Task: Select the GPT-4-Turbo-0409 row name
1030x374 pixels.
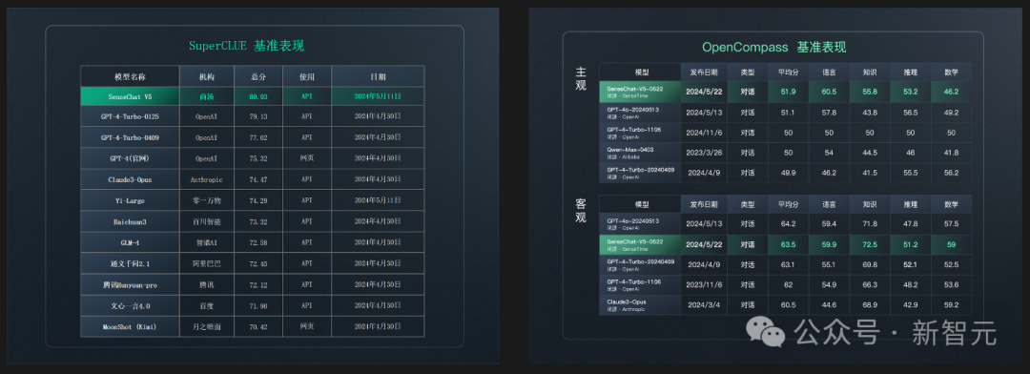Action: click(x=130, y=137)
